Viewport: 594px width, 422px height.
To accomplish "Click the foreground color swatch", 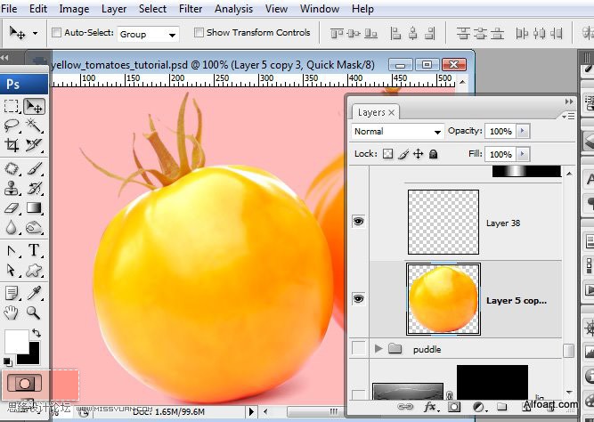I will point(17,342).
